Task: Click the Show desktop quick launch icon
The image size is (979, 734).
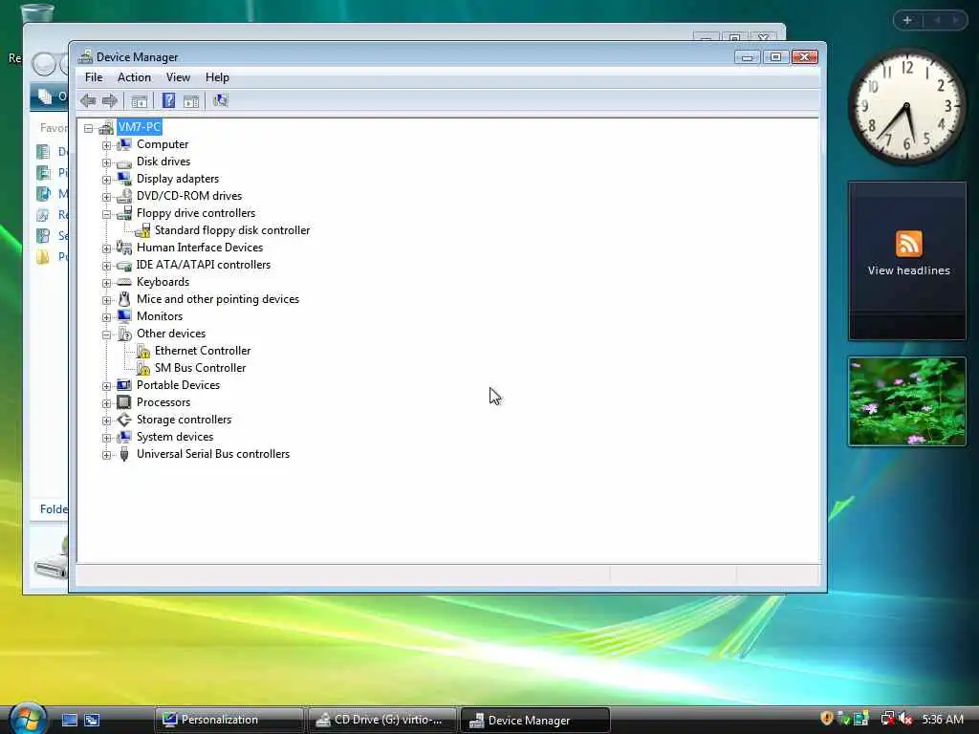Action: click(x=69, y=720)
